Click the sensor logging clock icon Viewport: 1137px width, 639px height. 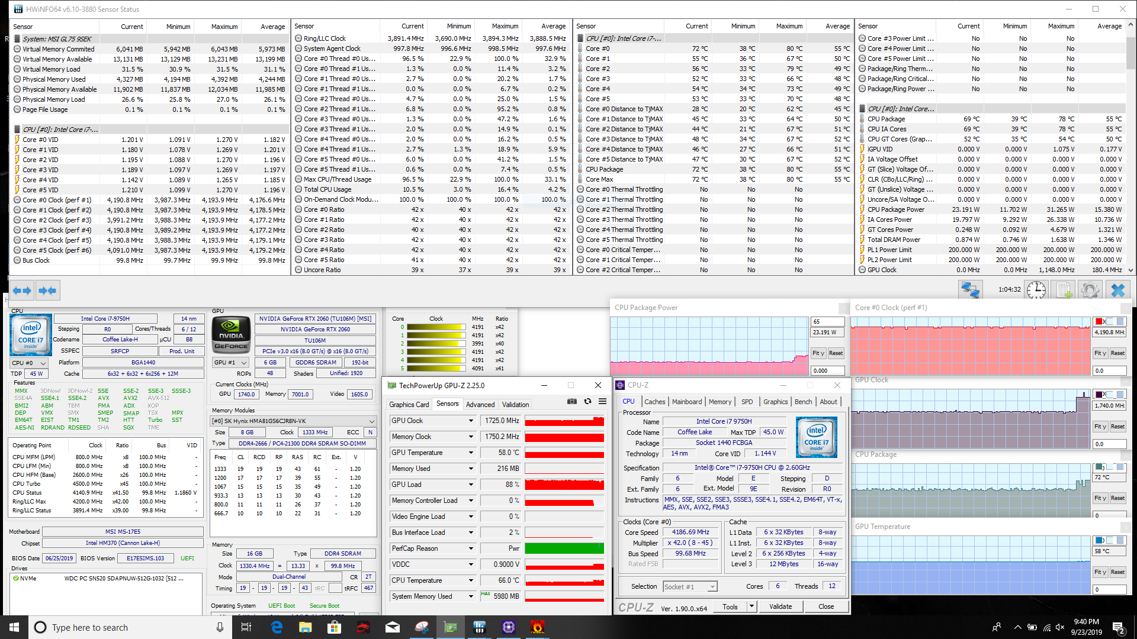1036,290
